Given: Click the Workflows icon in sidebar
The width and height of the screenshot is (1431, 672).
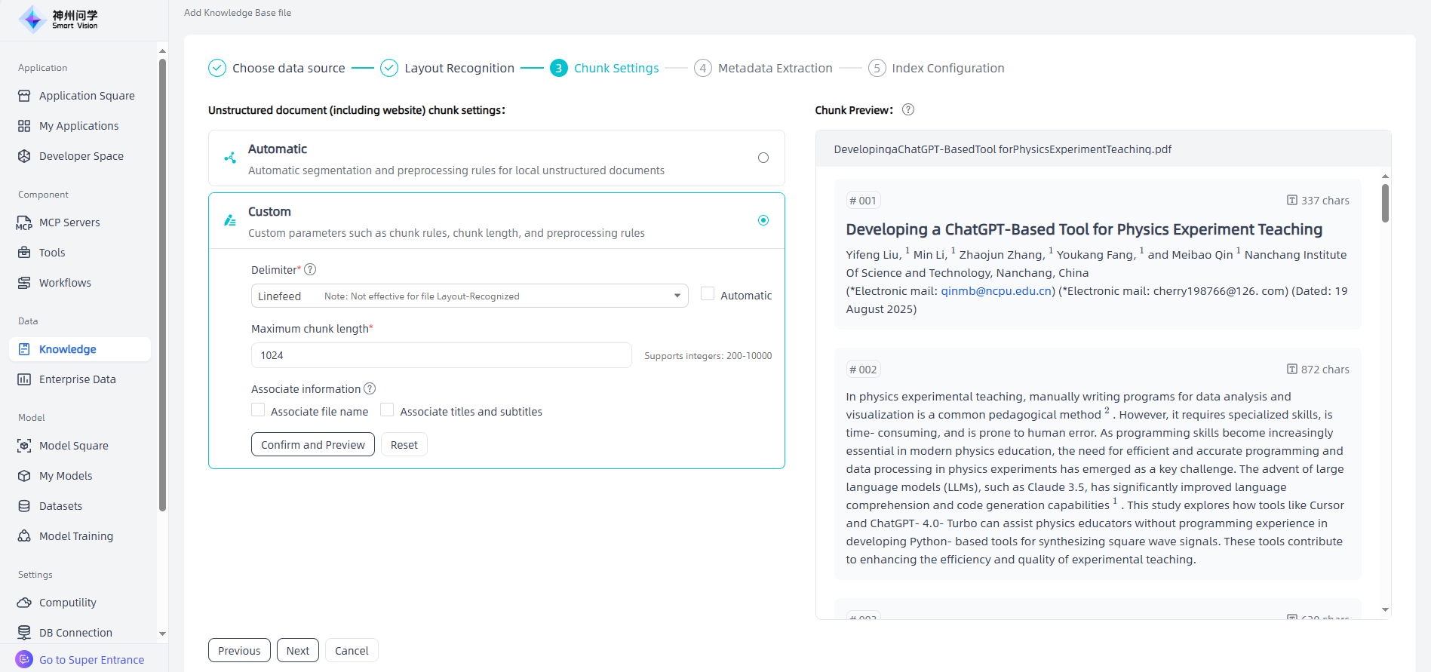Looking at the screenshot, I should 24,283.
